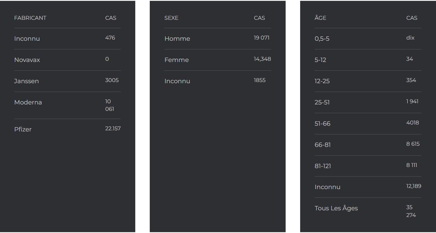The height and width of the screenshot is (233, 436).
Task: Select the Femme row
Action: 177,60
